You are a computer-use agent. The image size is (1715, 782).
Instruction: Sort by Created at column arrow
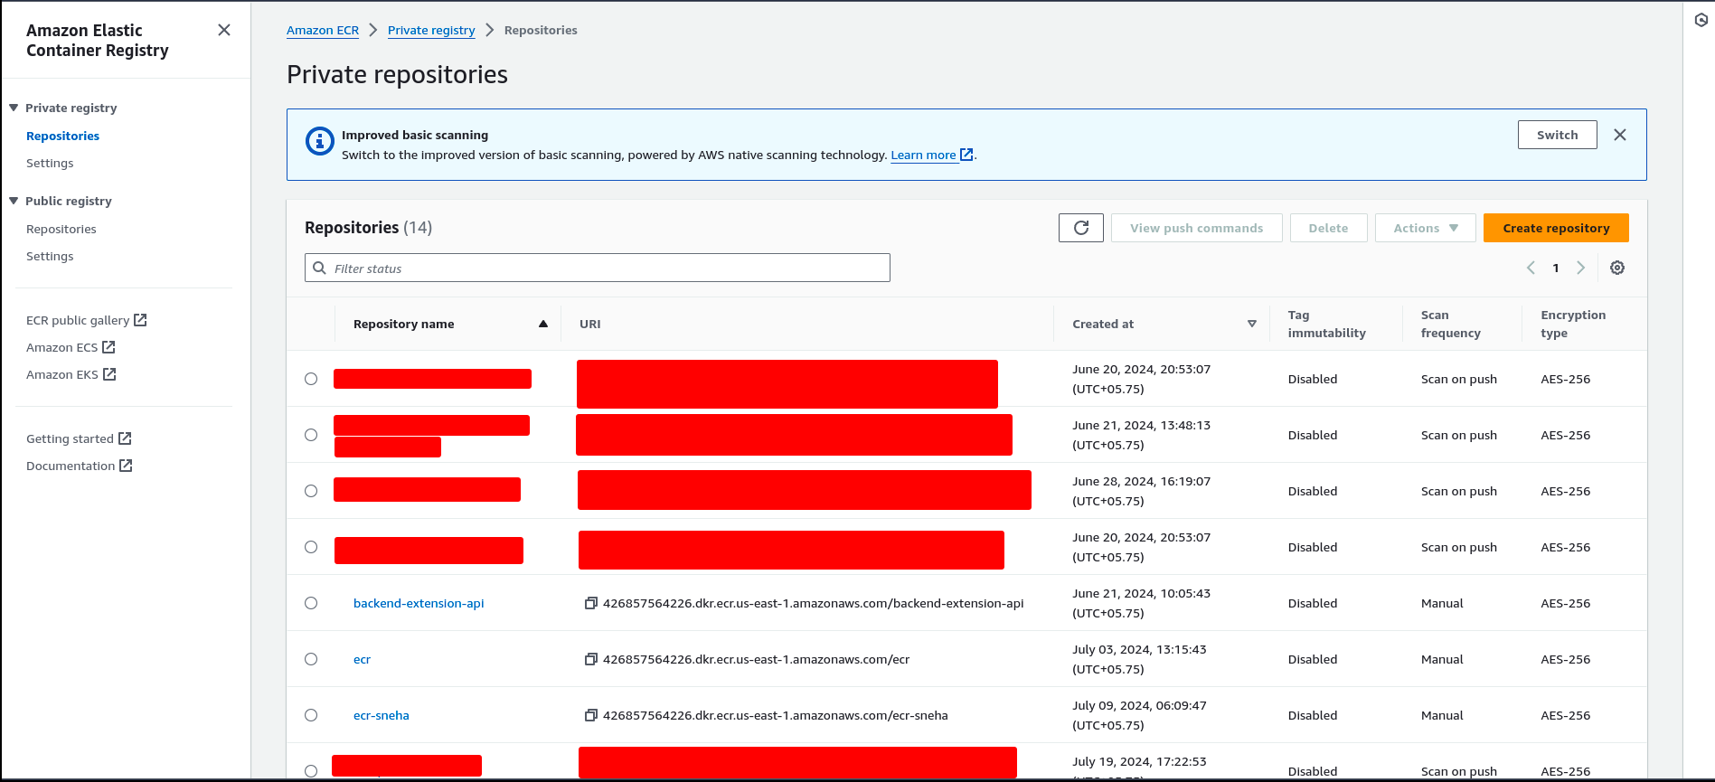[1252, 324]
